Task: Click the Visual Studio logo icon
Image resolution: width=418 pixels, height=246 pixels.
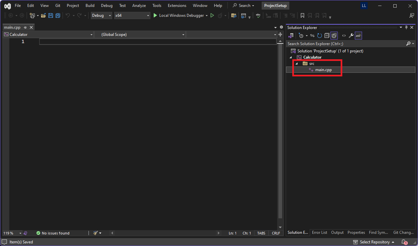Action: 7,6
